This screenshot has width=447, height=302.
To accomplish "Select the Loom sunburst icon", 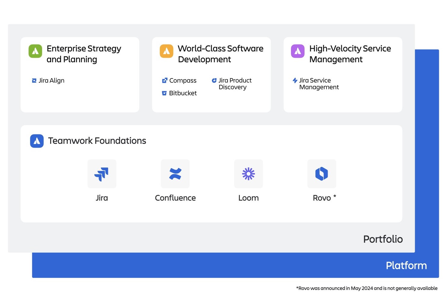I will coord(248,174).
